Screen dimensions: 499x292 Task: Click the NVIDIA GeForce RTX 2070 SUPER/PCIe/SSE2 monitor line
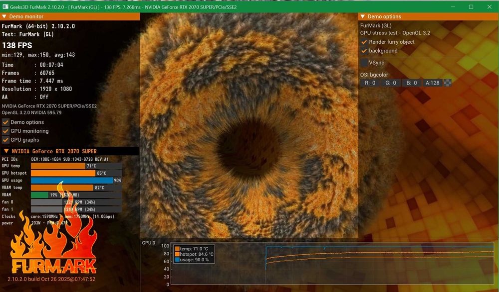point(49,106)
